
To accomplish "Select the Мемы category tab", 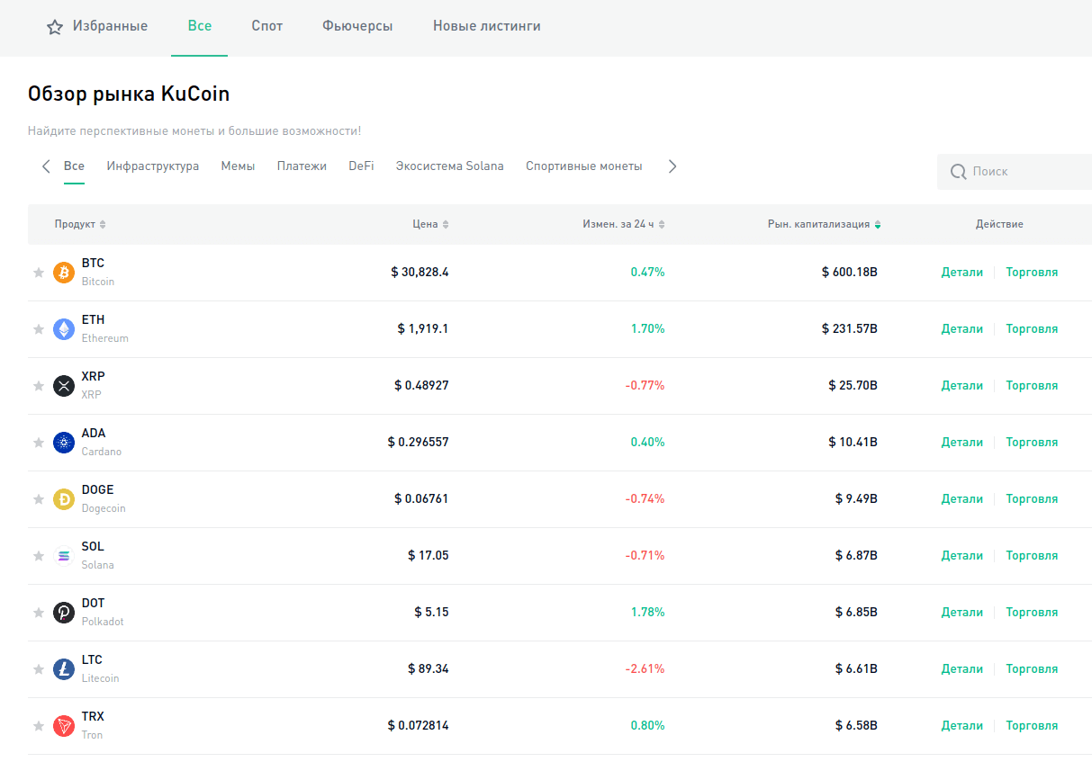I will [238, 166].
